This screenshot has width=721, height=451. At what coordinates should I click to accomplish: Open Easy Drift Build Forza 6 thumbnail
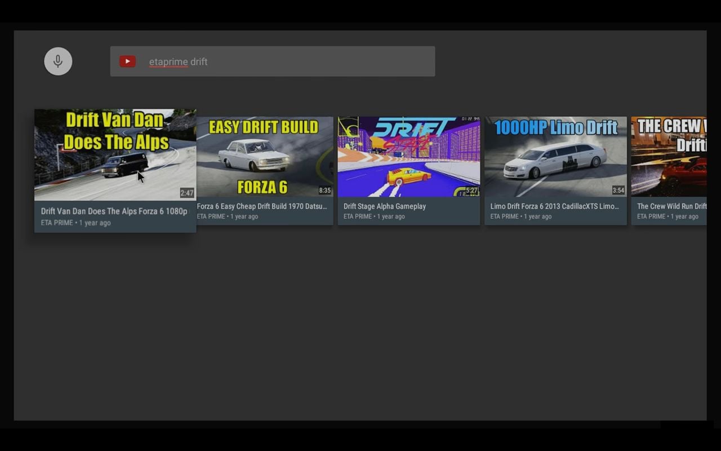coord(265,157)
